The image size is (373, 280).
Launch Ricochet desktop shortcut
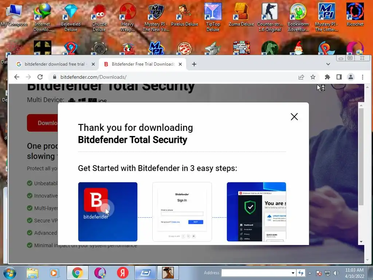355,14
